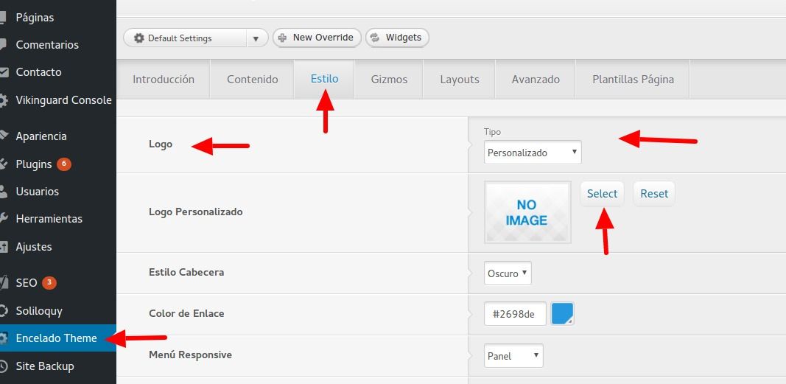Open Contacto in the sidebar menu
786x384 pixels.
tap(38, 72)
